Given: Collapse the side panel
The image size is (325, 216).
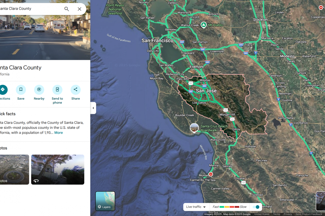Looking at the screenshot, I should pos(93,108).
